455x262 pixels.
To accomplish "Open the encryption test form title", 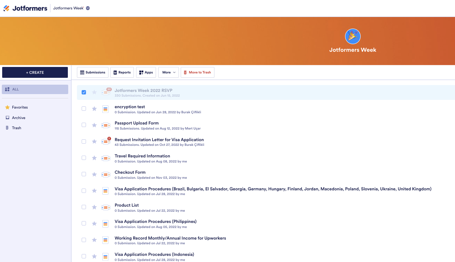I will coord(130,107).
